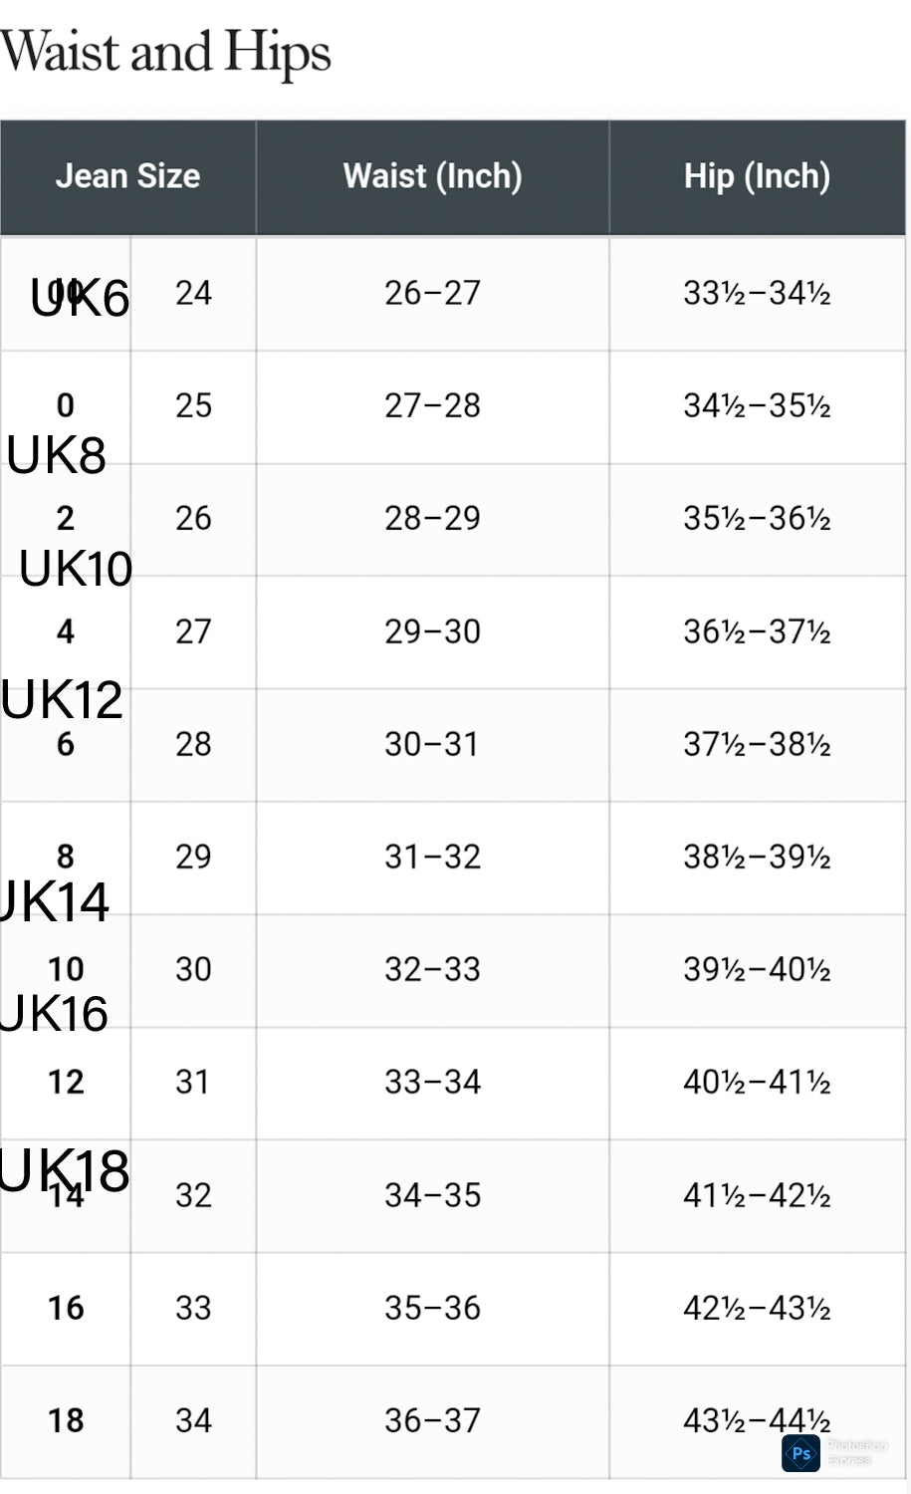
Task: Click the UK16 size label
Action: point(55,1014)
